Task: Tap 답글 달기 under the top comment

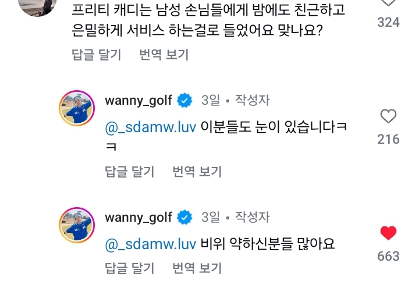Action: click(x=97, y=55)
